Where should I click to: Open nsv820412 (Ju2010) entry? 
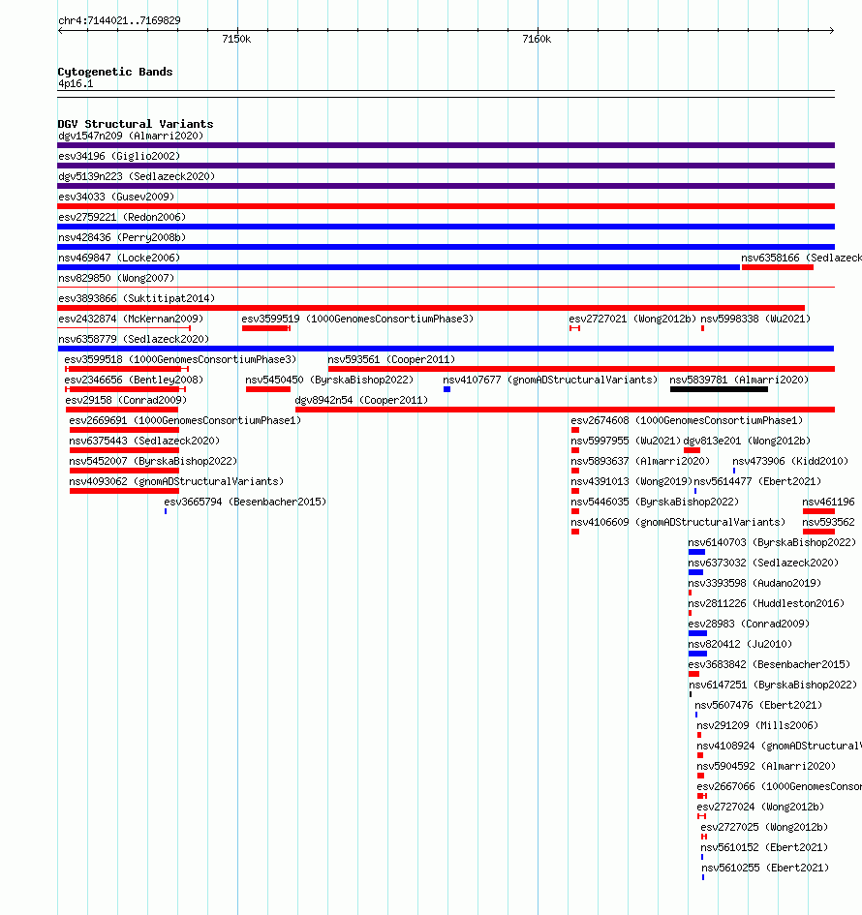[740, 645]
